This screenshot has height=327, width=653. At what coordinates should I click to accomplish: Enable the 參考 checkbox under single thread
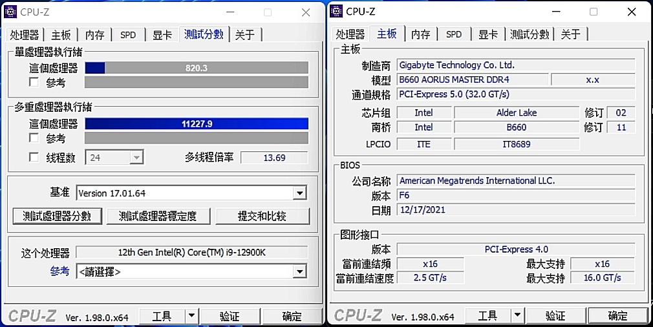[34, 82]
